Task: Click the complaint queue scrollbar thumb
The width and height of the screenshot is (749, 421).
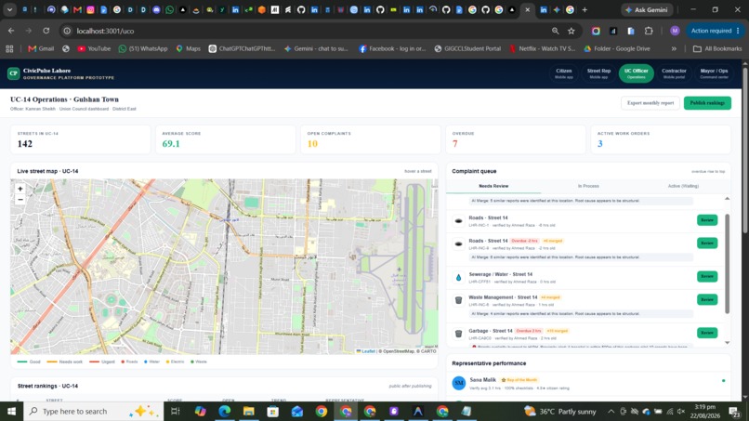Action: pos(727,263)
